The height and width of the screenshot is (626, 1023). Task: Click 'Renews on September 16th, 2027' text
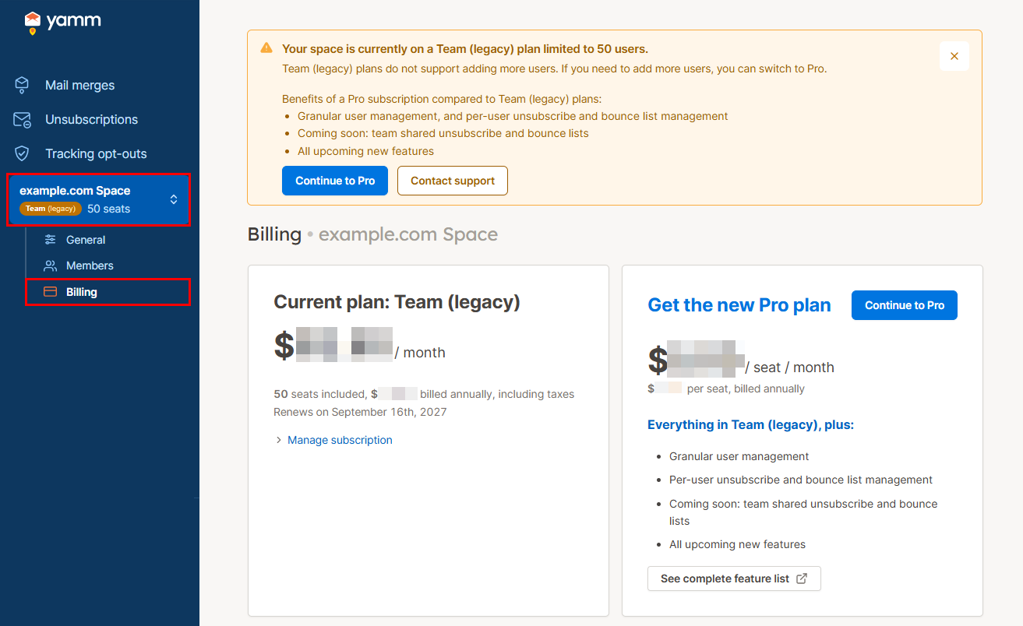point(360,412)
